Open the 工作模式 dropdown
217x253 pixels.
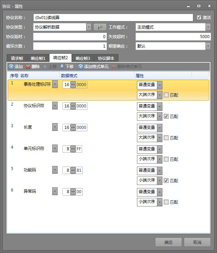[208, 27]
